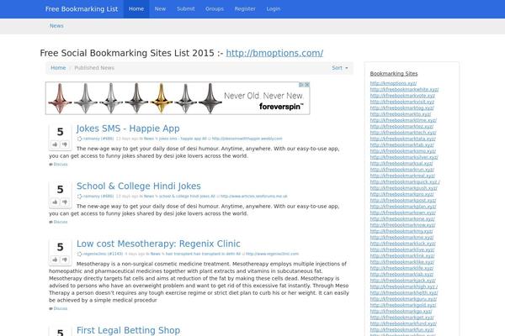Open kfreebookmarklink.xyz sidebar link
This screenshot has height=336, width=505.
click(402, 255)
